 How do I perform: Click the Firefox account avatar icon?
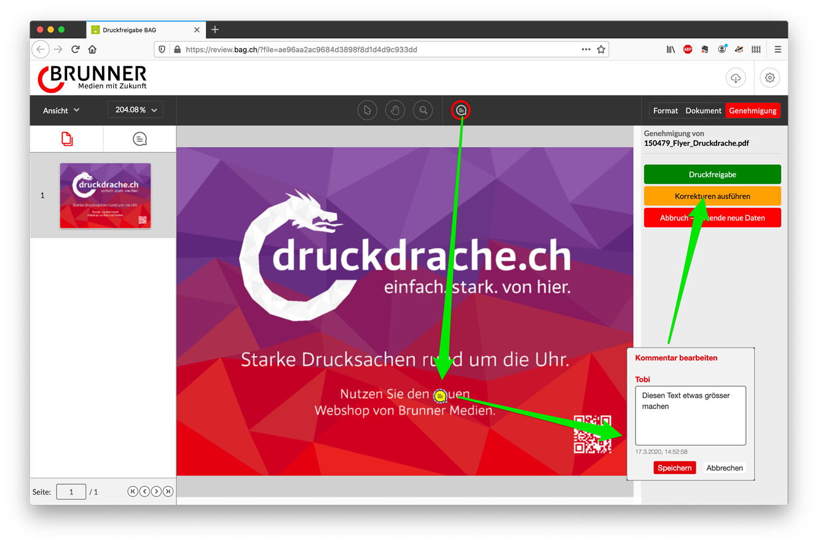(722, 49)
